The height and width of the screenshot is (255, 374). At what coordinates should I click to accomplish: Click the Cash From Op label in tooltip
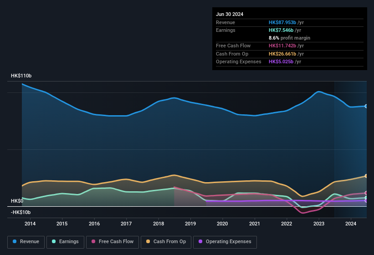point(232,54)
